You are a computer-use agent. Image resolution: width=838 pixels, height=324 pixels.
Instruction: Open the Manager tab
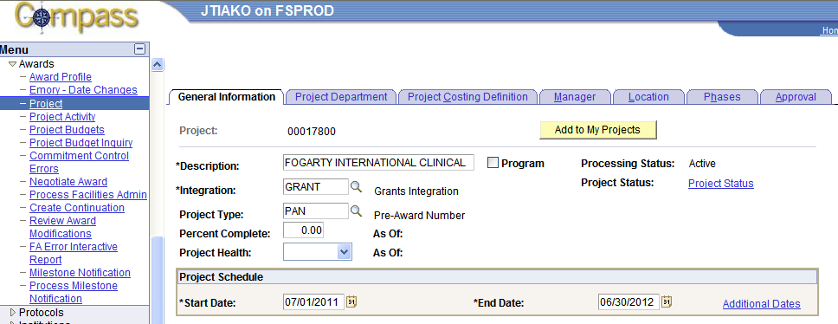tap(575, 97)
